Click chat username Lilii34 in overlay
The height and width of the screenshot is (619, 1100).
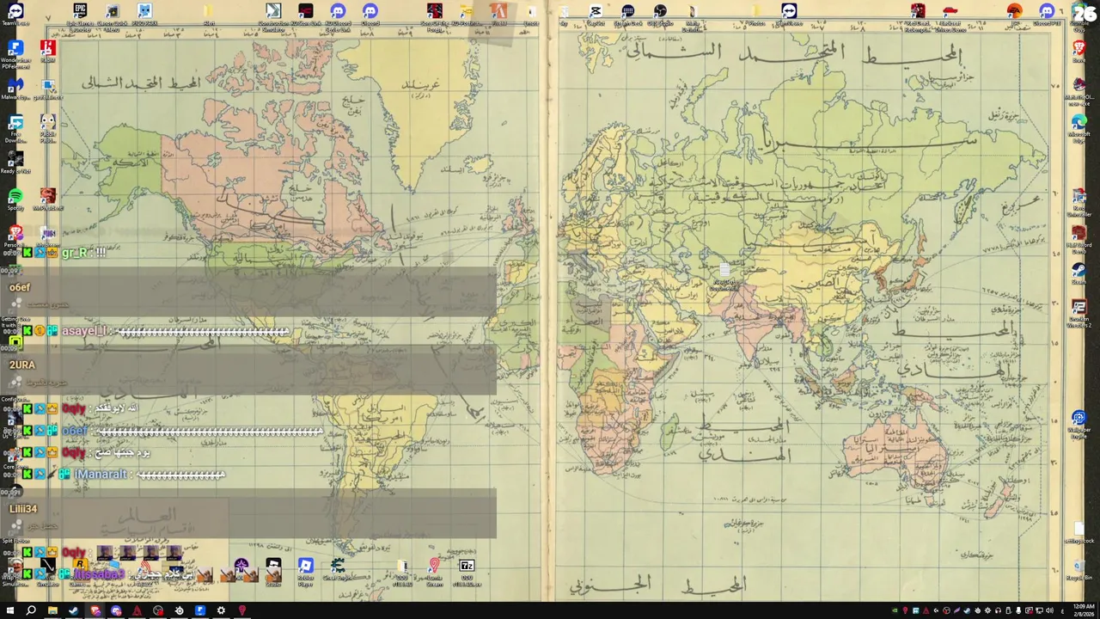tap(23, 509)
